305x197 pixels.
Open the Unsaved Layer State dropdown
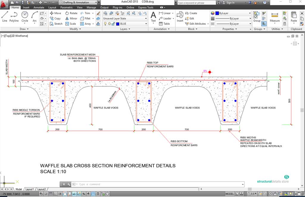125,18
